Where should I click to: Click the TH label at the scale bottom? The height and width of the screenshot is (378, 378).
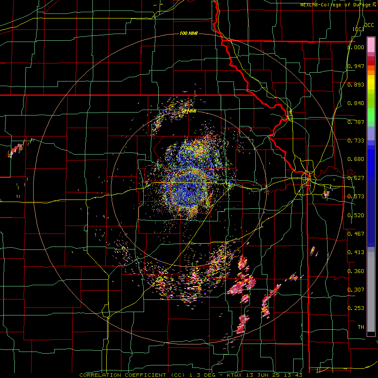click(361, 327)
